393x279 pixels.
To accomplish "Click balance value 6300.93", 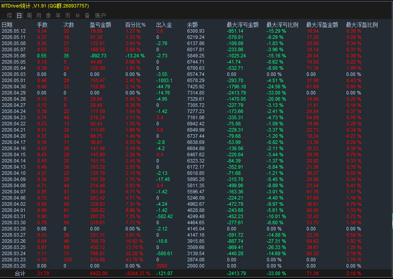I will [x=196, y=31].
